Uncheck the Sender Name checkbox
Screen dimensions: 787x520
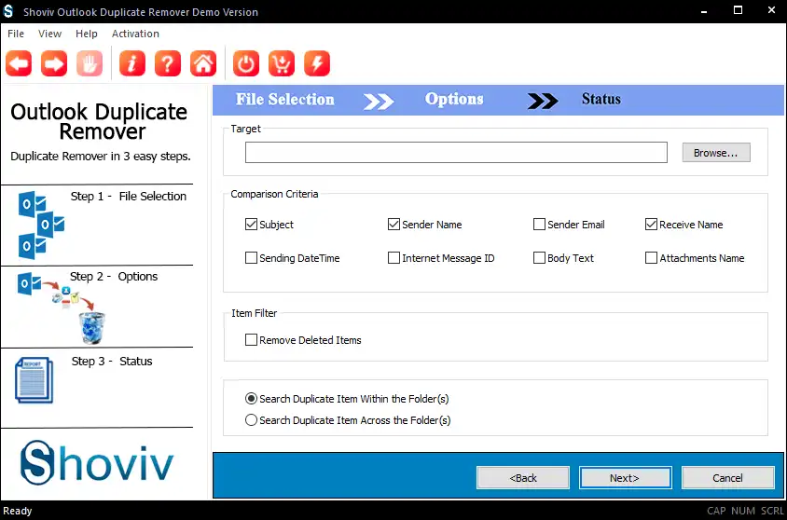pyautogui.click(x=393, y=225)
